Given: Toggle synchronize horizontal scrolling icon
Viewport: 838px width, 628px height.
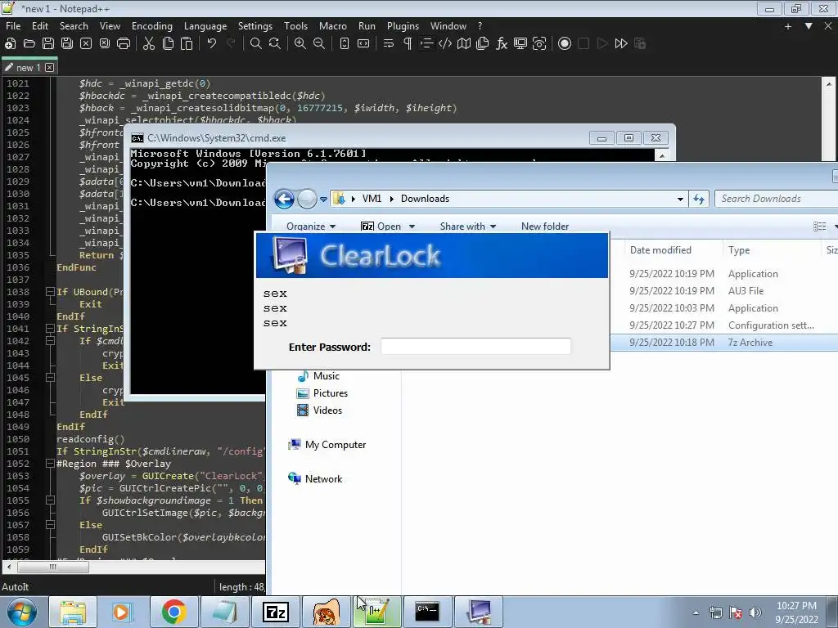Looking at the screenshot, I should [x=363, y=44].
